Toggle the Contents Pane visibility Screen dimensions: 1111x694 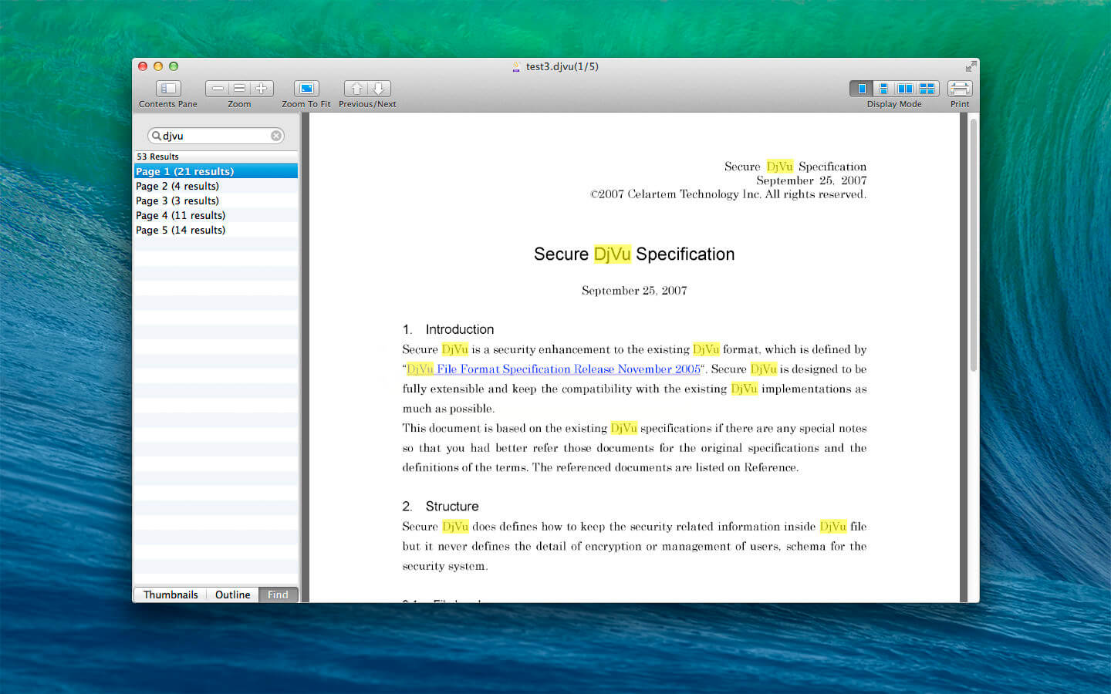coord(167,88)
